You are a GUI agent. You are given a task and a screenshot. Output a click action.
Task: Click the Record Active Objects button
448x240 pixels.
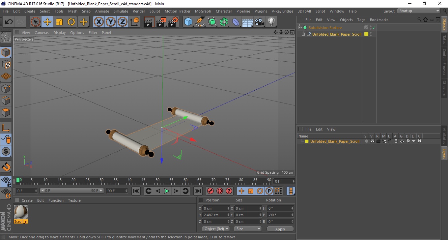click(210, 191)
